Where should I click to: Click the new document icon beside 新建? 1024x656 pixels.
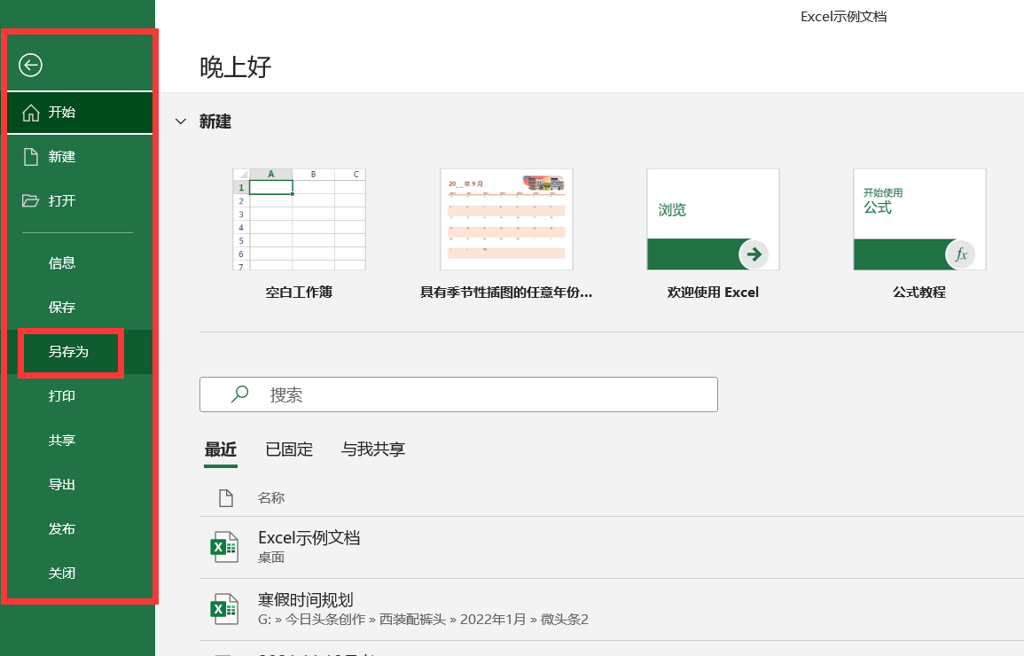(x=31, y=157)
